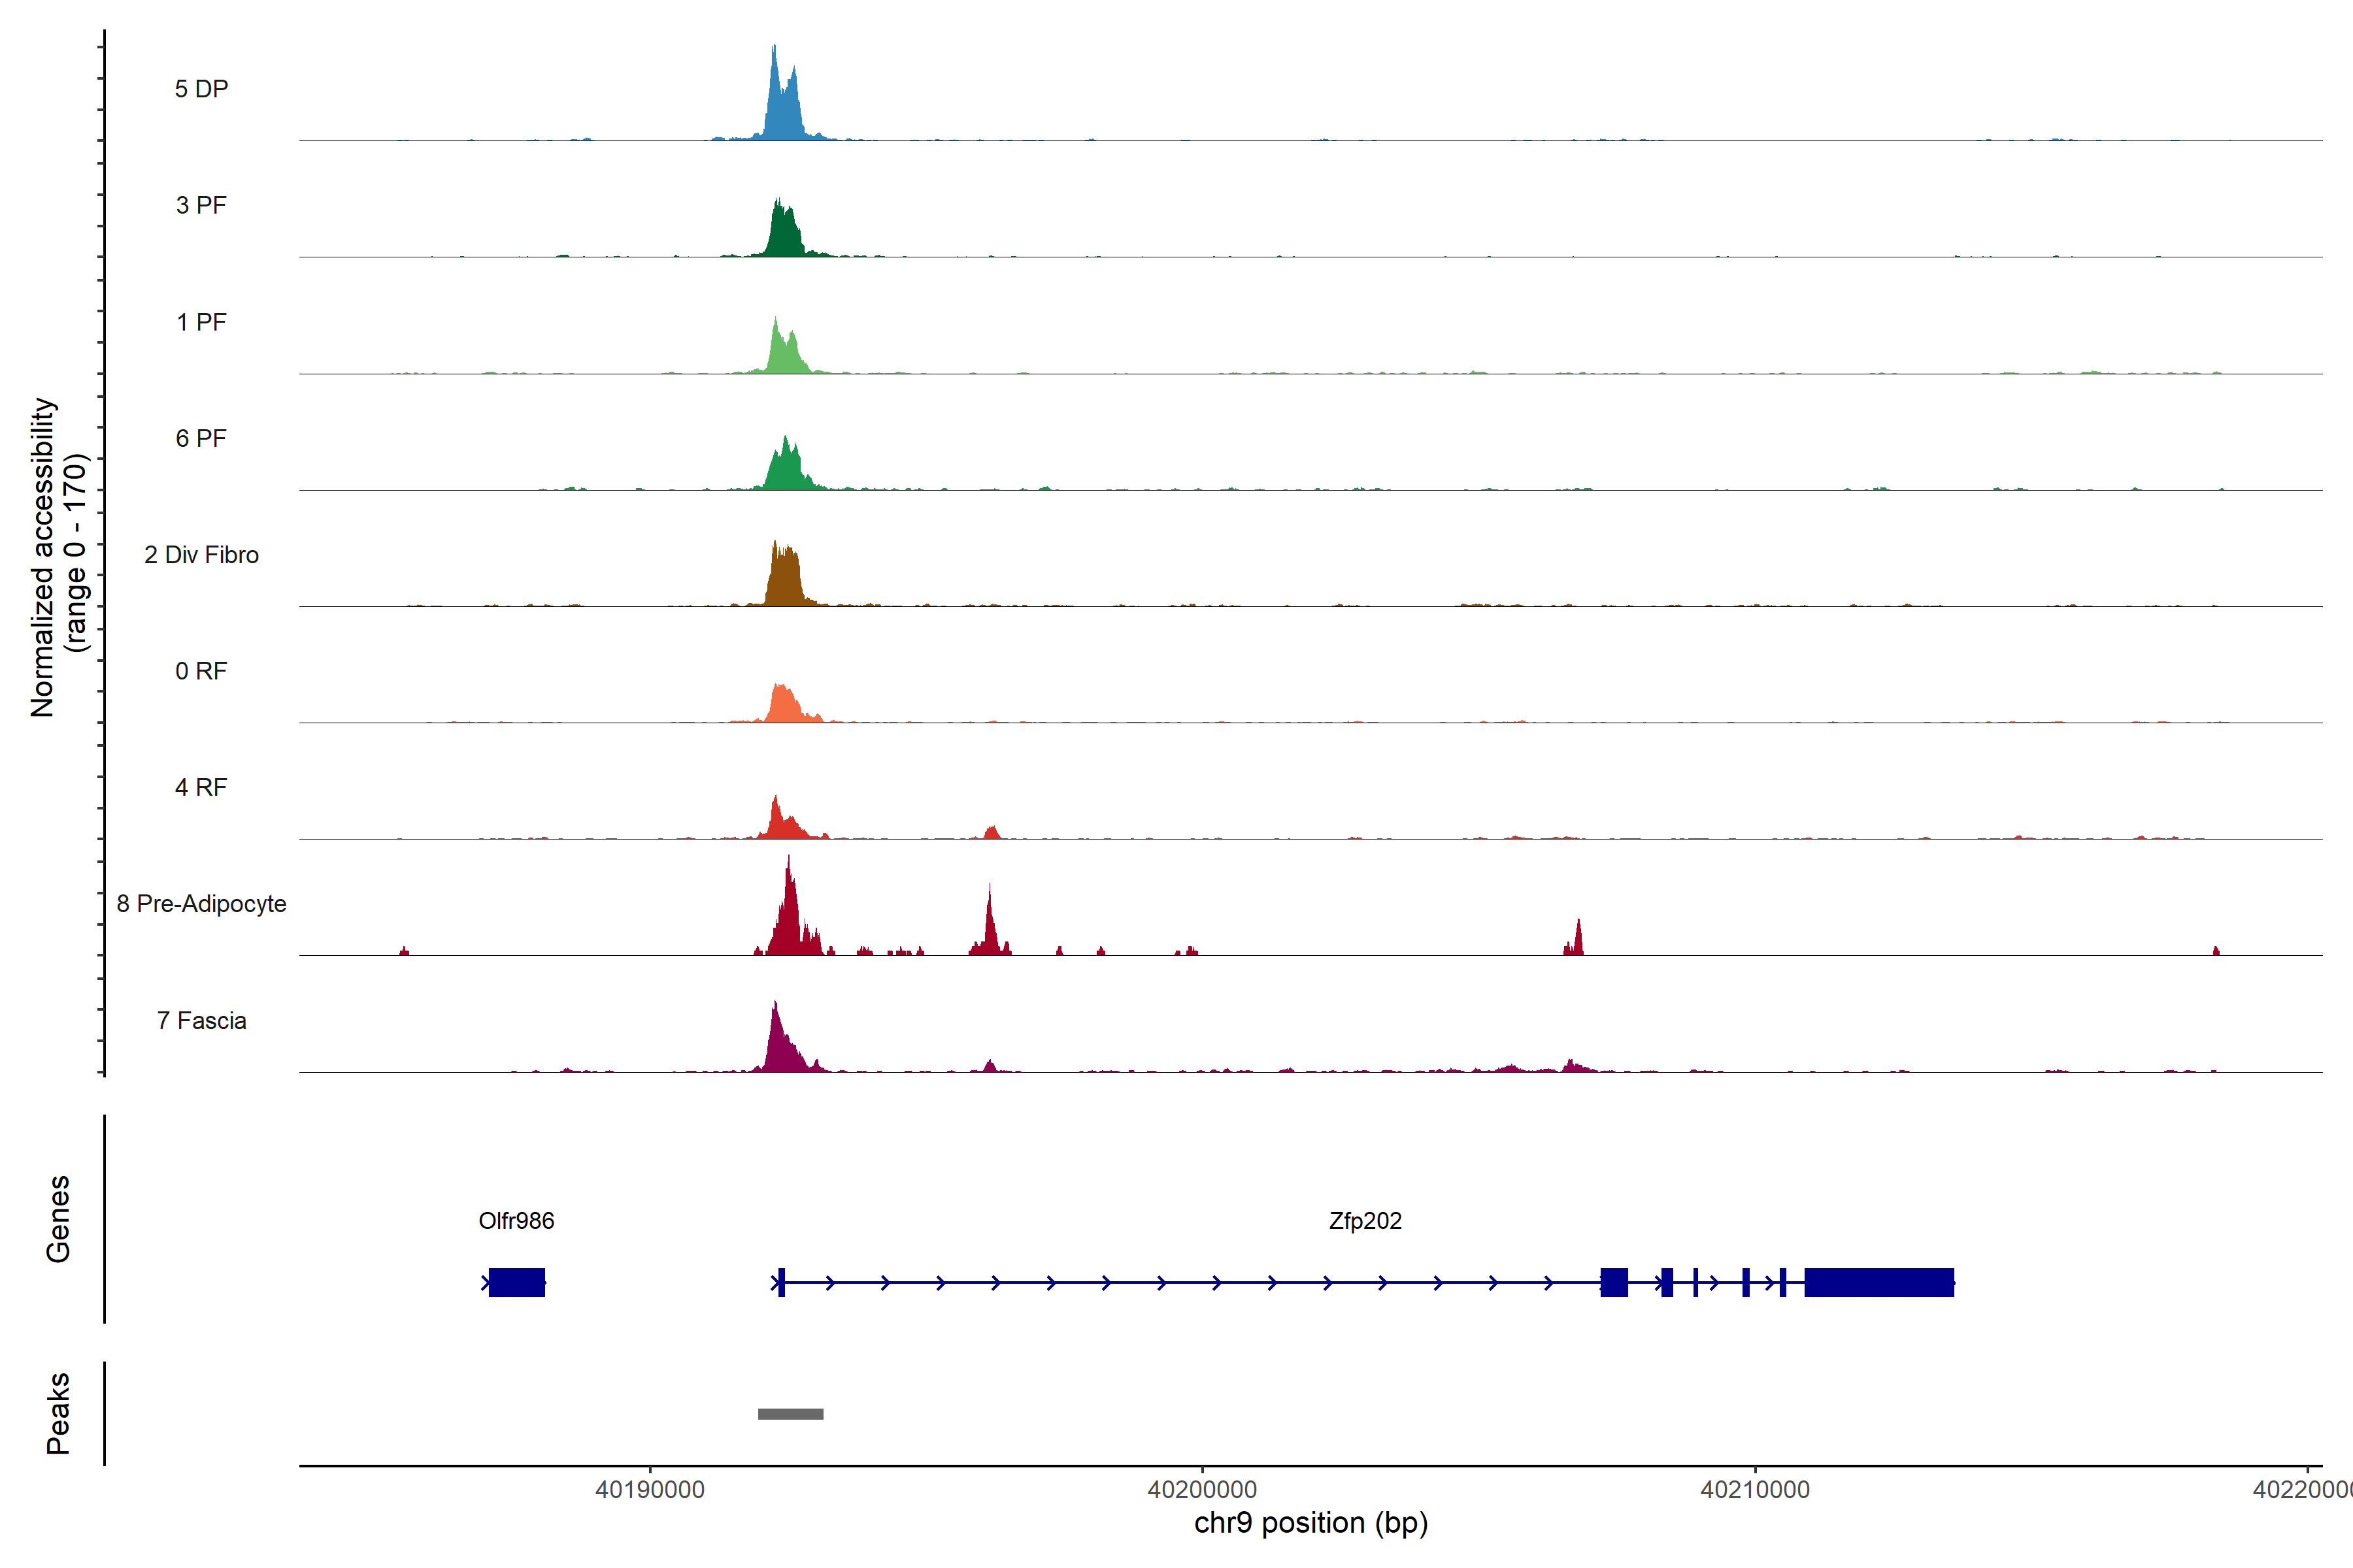The image size is (2353, 1568).
Task: Click the large last exon of Zfp202
Action: 1878,1282
